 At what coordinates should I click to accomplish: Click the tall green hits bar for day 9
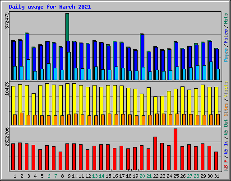[x=67, y=27]
